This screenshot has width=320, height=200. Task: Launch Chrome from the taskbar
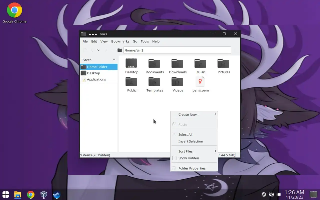click(31, 194)
